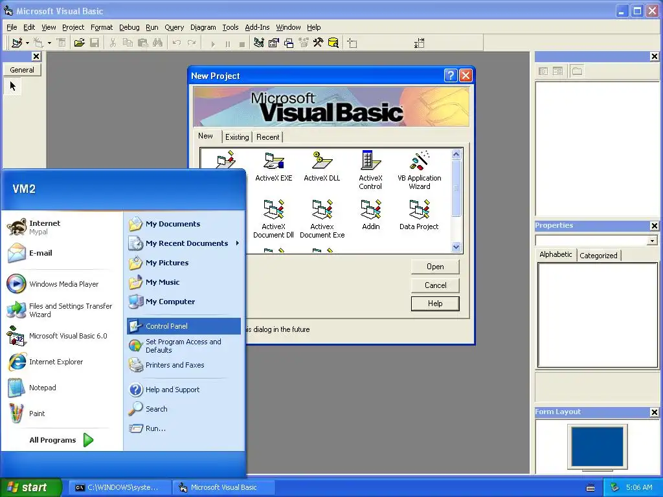The width and height of the screenshot is (663, 497).
Task: Click the project list scroll-up arrow
Action: [x=456, y=155]
